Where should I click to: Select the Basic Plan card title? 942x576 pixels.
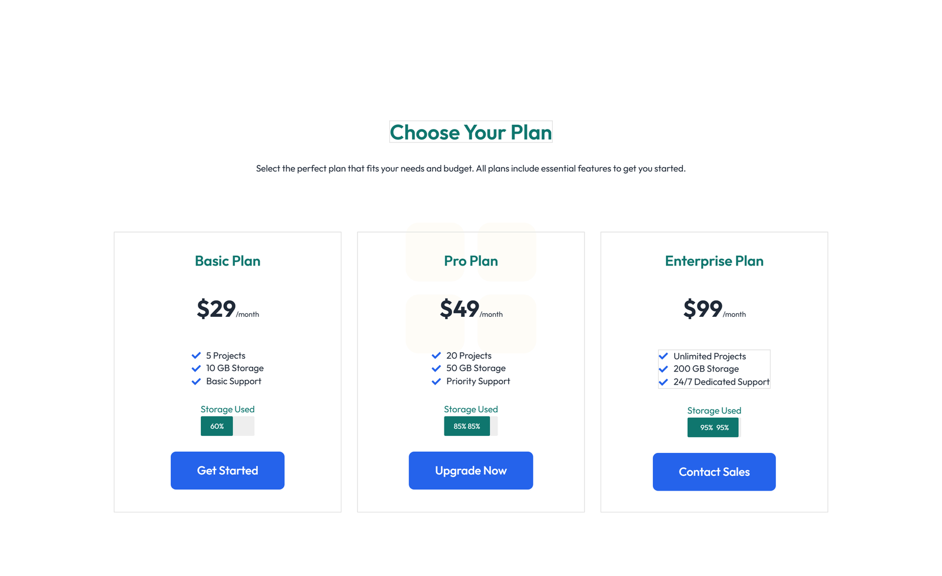(x=227, y=261)
